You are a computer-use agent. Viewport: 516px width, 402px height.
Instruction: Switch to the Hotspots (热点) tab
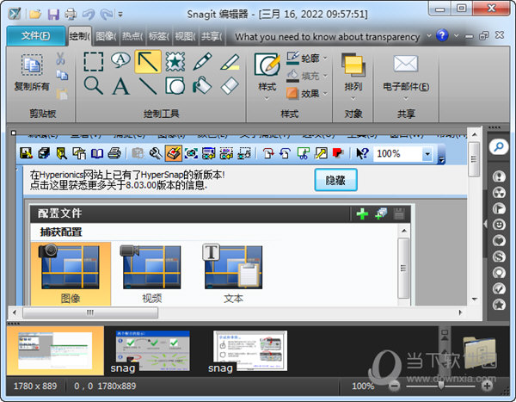click(132, 36)
